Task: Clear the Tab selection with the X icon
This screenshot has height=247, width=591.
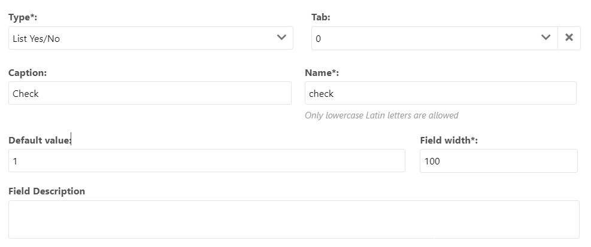Action: click(569, 38)
